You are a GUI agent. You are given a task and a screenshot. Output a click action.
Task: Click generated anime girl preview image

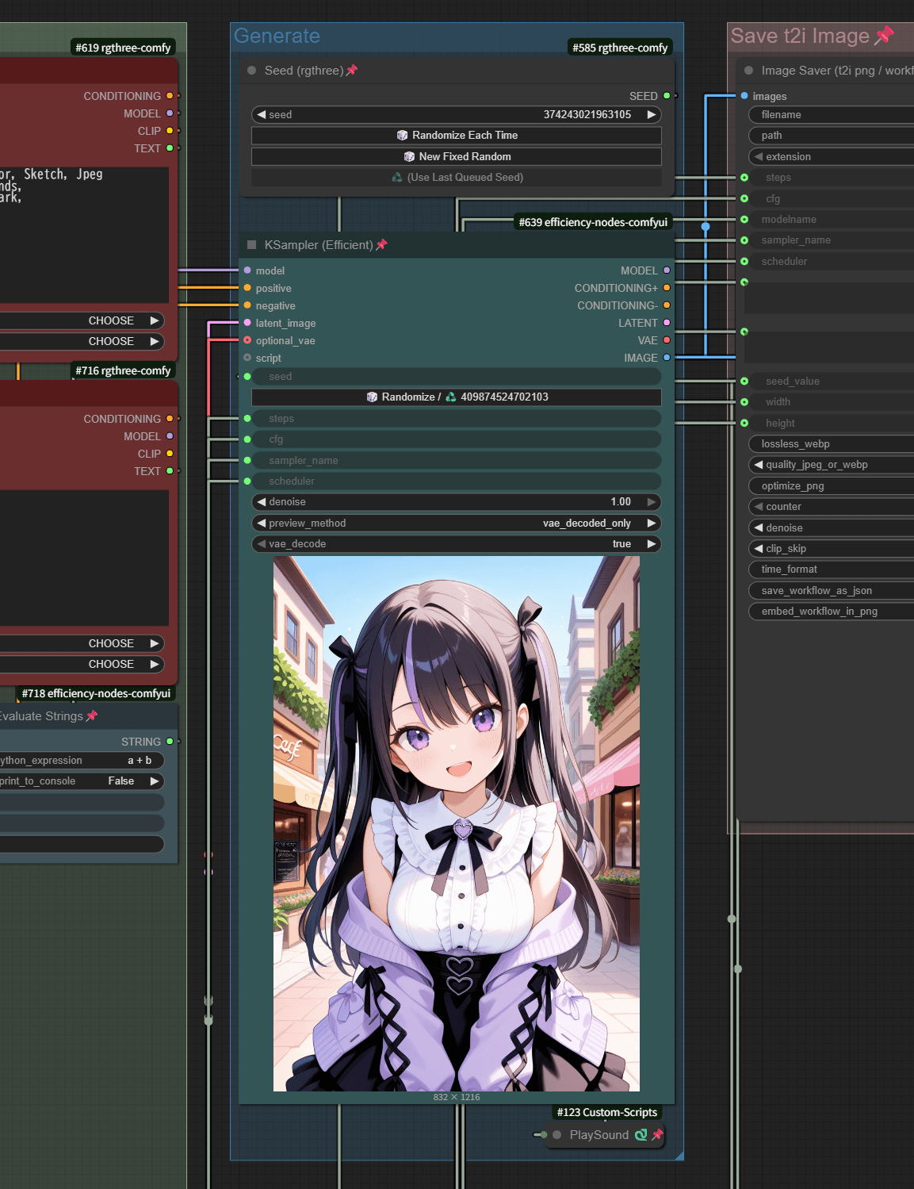point(457,823)
